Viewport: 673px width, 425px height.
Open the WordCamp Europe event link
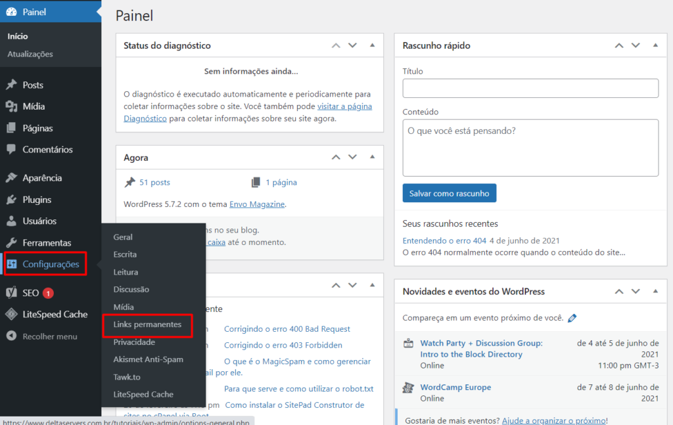coord(455,388)
